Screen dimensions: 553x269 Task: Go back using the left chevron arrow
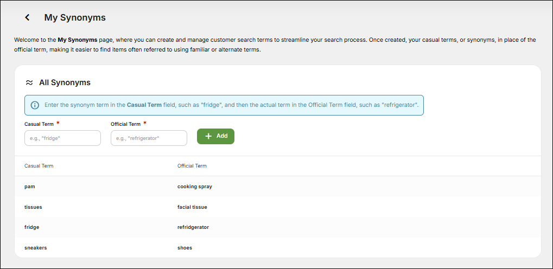pos(27,18)
